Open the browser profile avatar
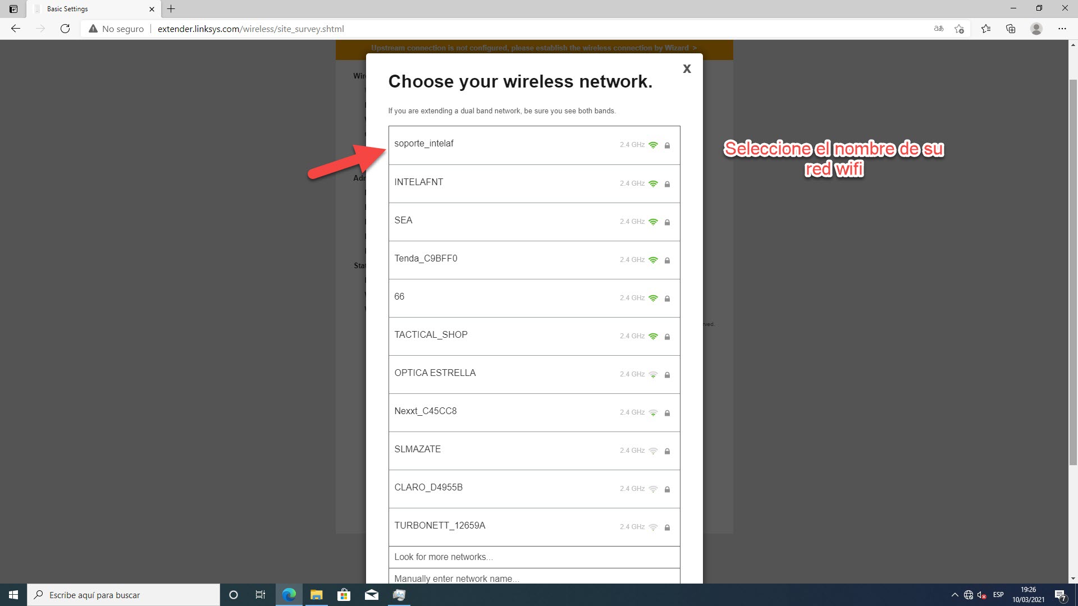The image size is (1078, 606). [1036, 29]
